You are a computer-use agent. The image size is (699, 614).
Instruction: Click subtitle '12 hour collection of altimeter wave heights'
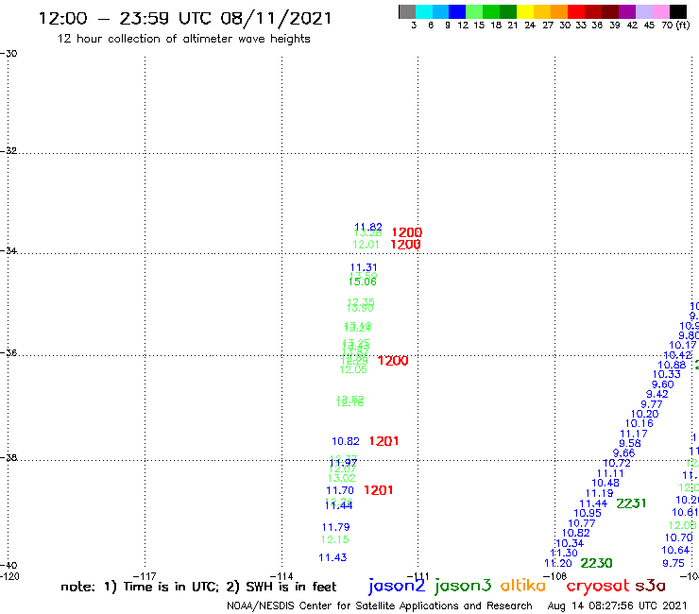[x=183, y=39]
